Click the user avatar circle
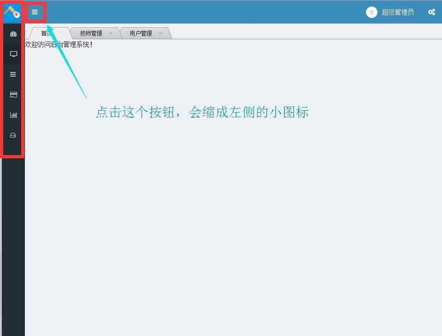Viewport: 442px width, 336px height. [x=371, y=12]
